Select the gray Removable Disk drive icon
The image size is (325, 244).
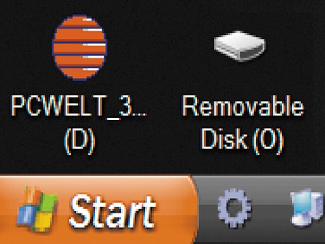coord(240,46)
